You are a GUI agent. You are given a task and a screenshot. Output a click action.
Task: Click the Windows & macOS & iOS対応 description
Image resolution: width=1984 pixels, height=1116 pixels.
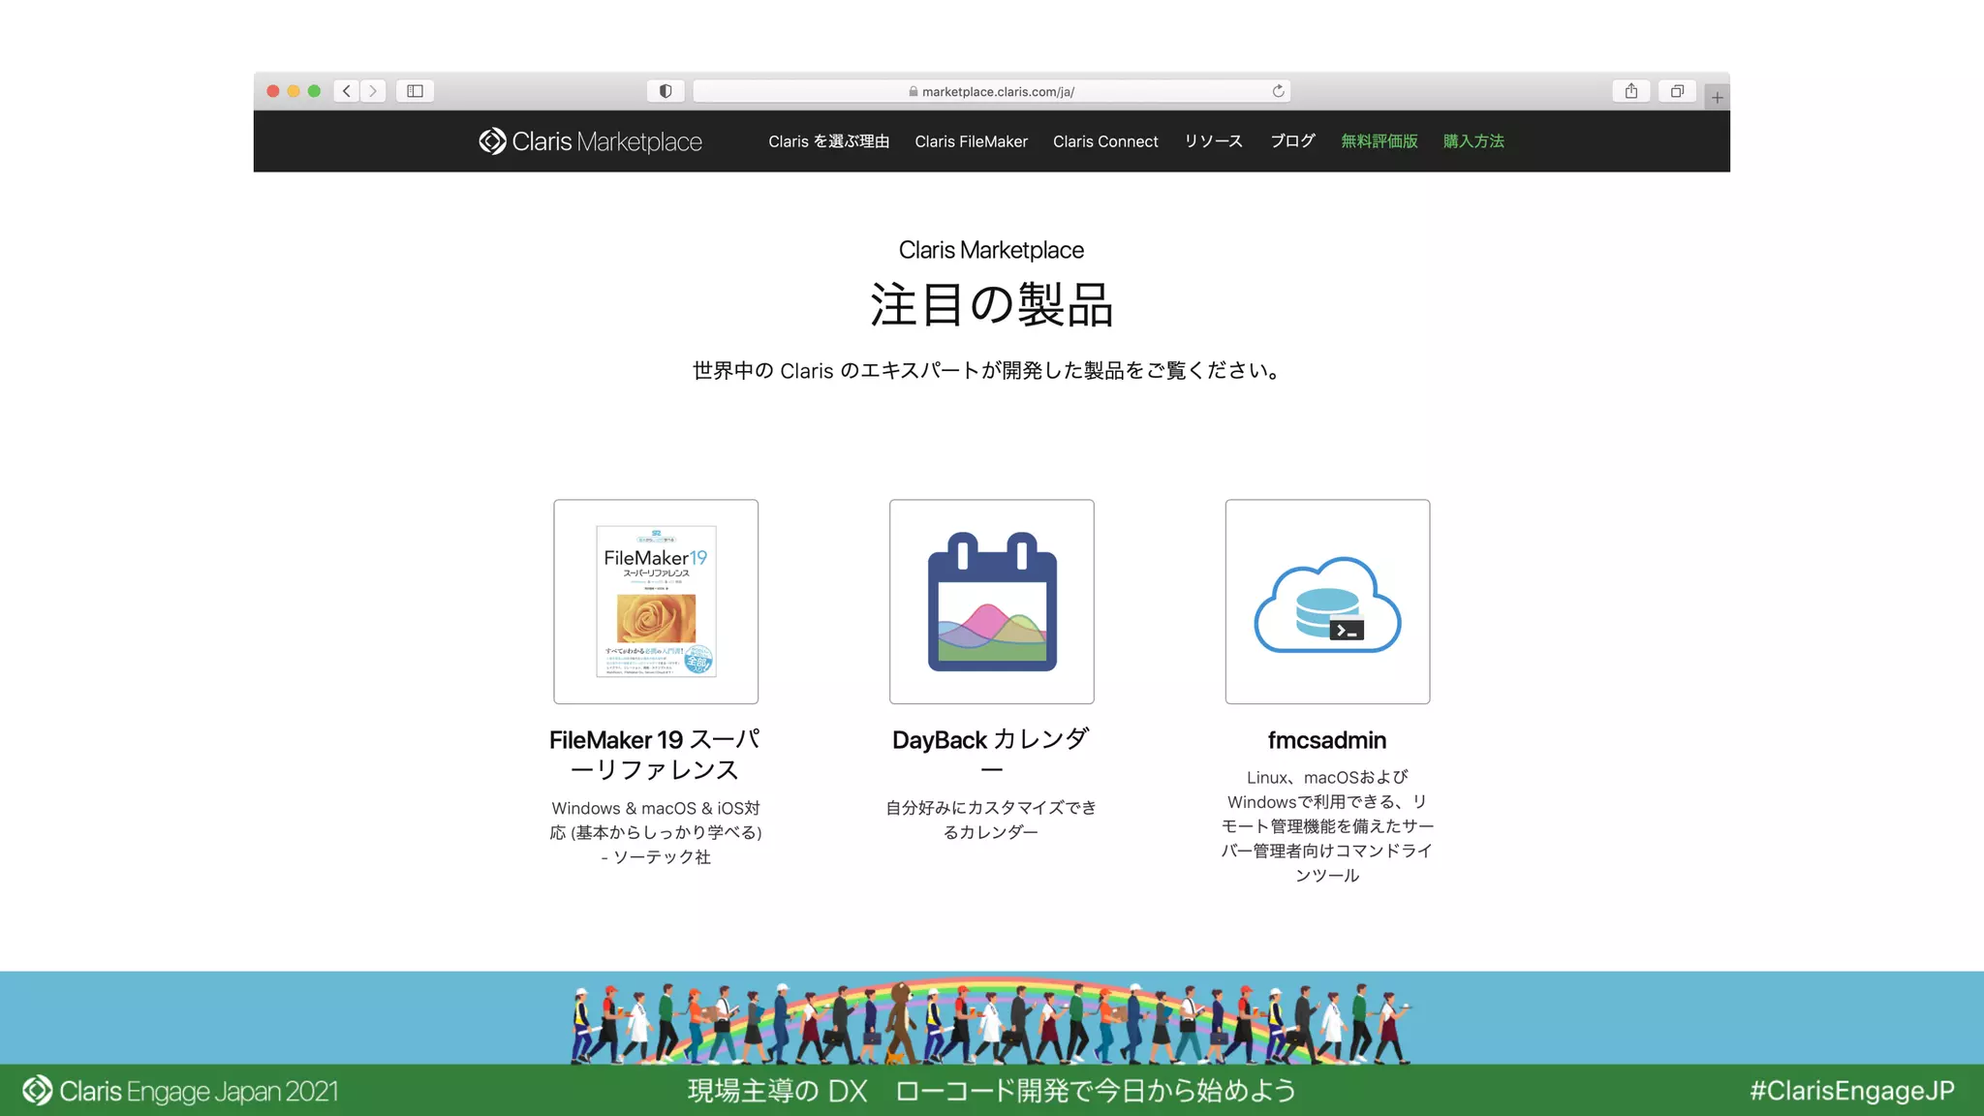click(656, 832)
